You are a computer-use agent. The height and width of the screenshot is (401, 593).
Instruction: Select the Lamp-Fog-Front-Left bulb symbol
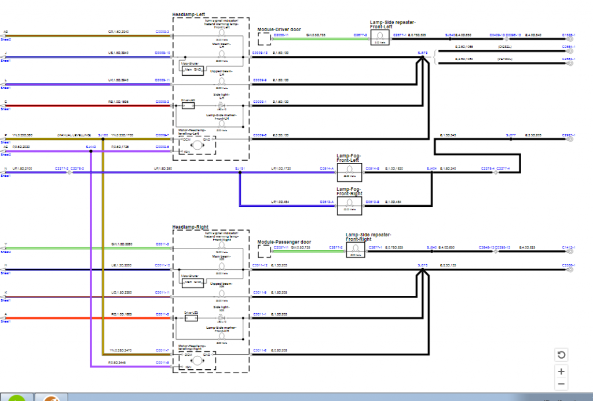pyautogui.click(x=349, y=169)
